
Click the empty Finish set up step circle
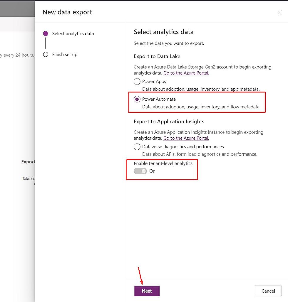coord(46,55)
